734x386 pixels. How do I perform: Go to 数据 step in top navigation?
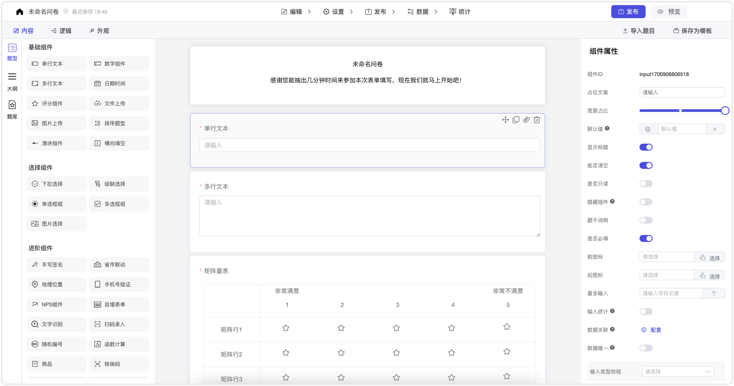pyautogui.click(x=418, y=12)
